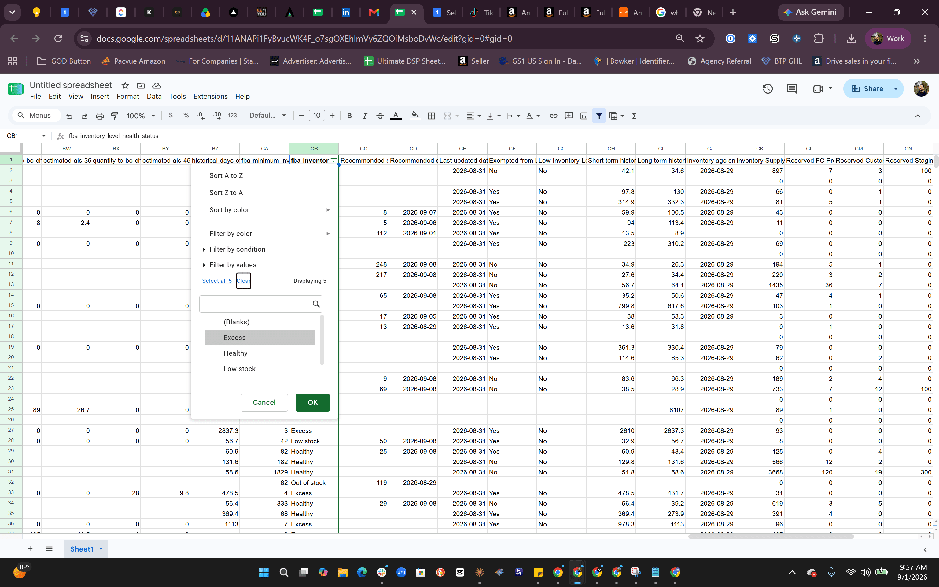939x587 pixels.
Task: Select the Paint format tool
Action: point(114,116)
